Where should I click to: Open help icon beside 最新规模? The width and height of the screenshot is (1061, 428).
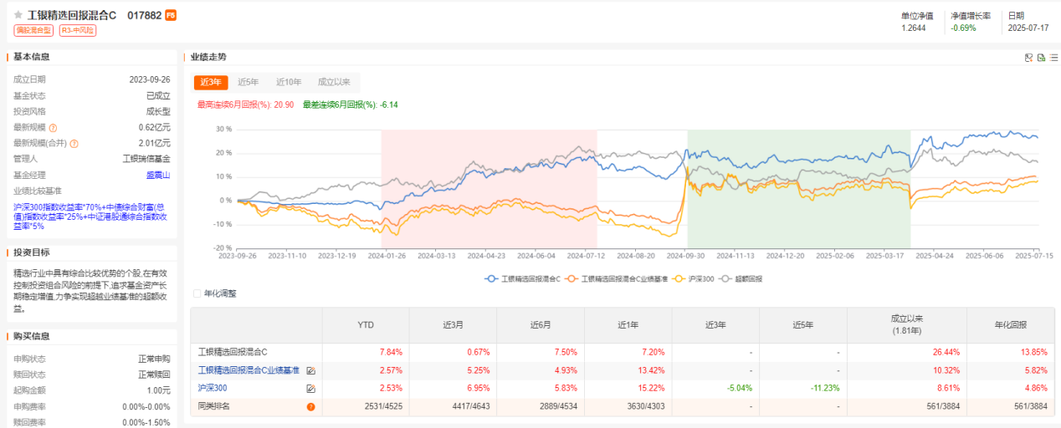(x=53, y=128)
